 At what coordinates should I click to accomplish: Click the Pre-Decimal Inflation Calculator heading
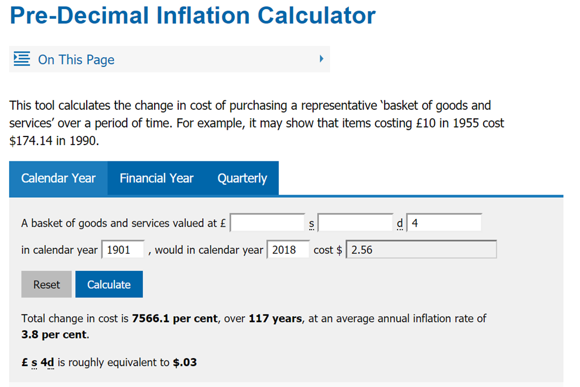(x=193, y=15)
